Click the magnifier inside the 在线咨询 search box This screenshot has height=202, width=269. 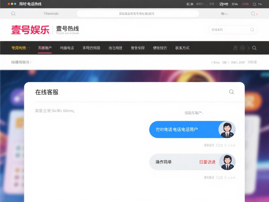click(252, 30)
